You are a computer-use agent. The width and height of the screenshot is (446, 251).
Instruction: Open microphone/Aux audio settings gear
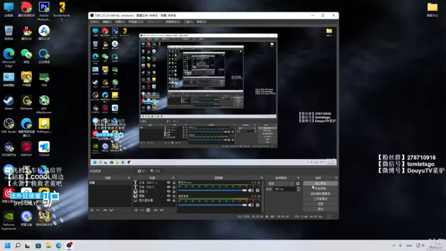258,190
